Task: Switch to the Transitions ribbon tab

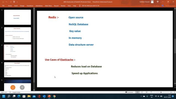Action: pyautogui.click(x=30, y=5)
